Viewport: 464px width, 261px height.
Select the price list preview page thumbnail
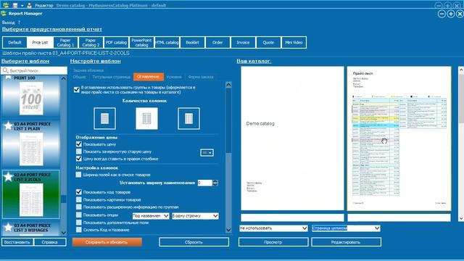point(399,138)
